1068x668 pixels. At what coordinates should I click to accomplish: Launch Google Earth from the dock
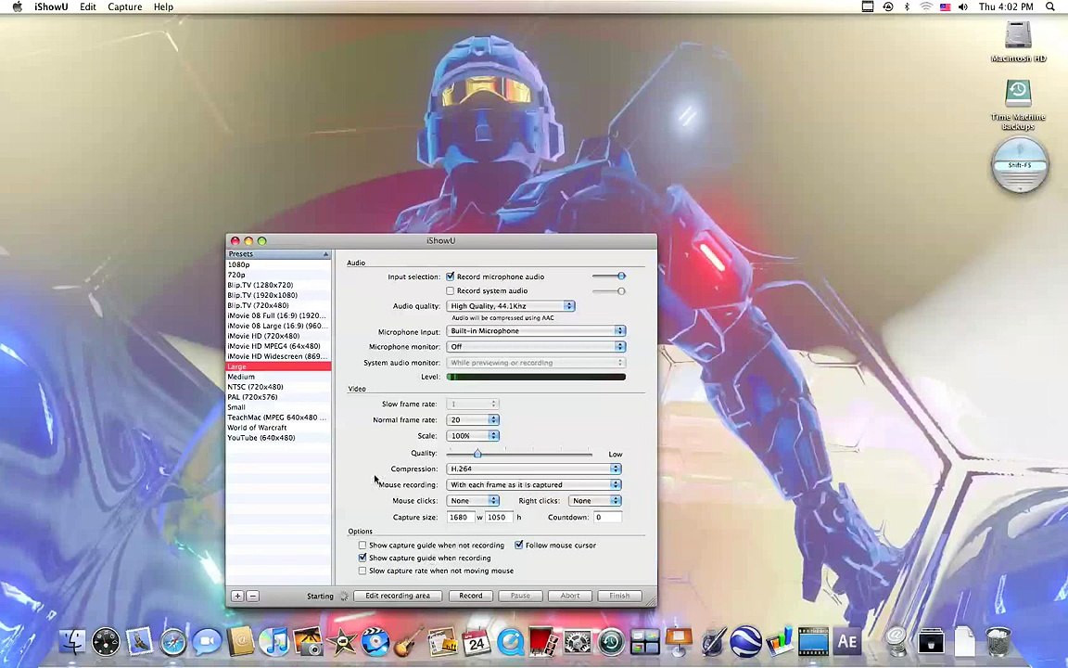[745, 641]
